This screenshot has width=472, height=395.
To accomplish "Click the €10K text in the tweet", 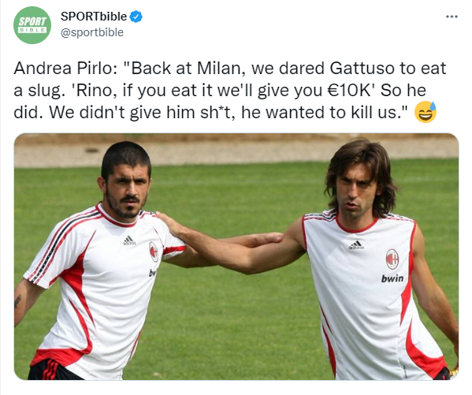I will pyautogui.click(x=351, y=90).
